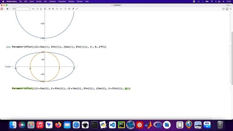Click the toolbar icon after the horizontal line icon
Screen dimensions: 233x131
(x=65, y=9)
